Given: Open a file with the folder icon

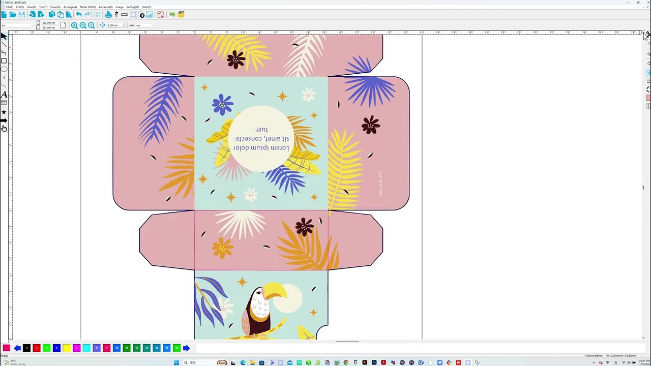Looking at the screenshot, I should [x=13, y=14].
